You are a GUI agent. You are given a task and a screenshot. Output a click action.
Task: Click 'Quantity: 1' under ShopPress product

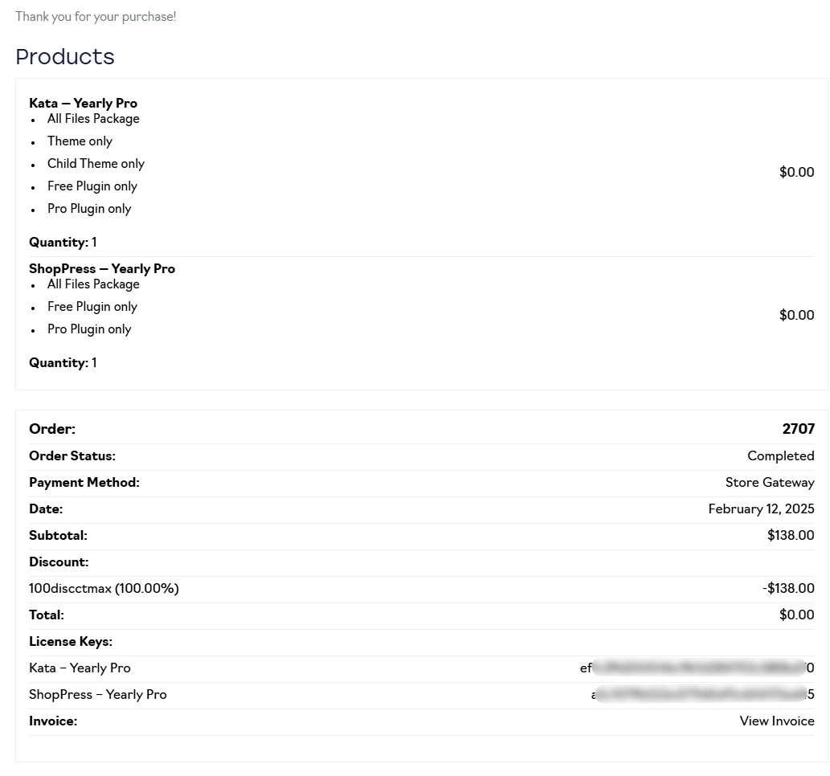pos(63,362)
